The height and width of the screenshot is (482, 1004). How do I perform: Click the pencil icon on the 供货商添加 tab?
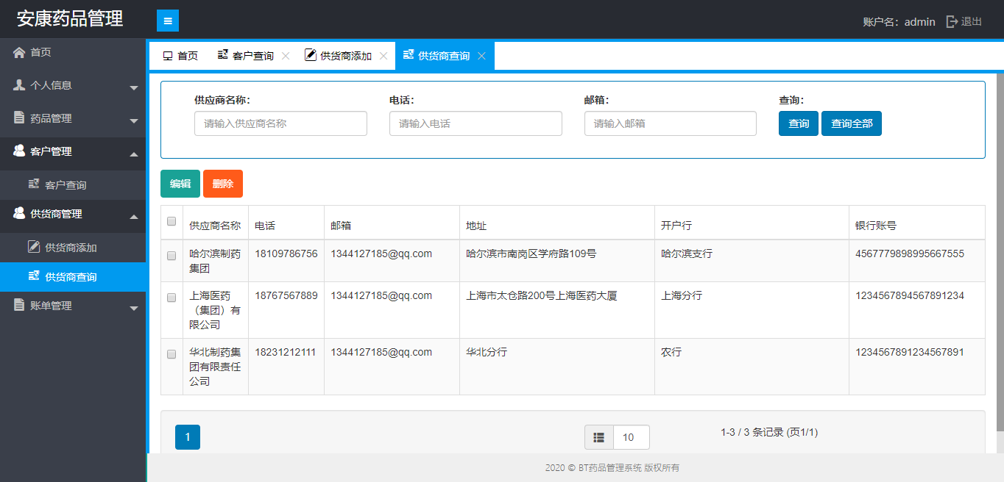pyautogui.click(x=311, y=55)
